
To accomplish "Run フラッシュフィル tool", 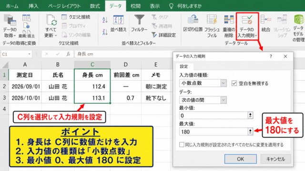I will (212, 26).
